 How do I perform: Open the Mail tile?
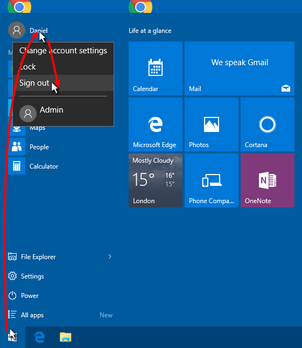240,68
